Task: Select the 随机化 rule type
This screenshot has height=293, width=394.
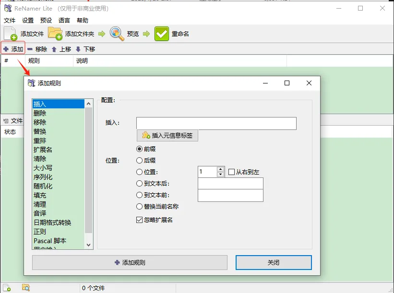Action: click(x=58, y=186)
